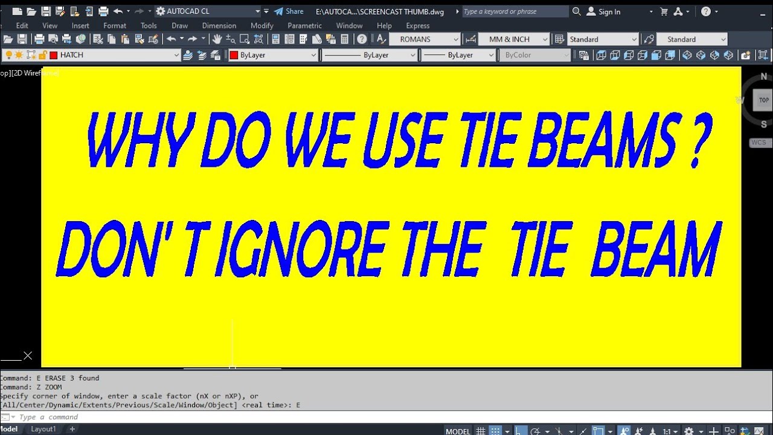Image resolution: width=773 pixels, height=435 pixels.
Task: Open the Autodesk App Store cart icon
Action: 664,11
